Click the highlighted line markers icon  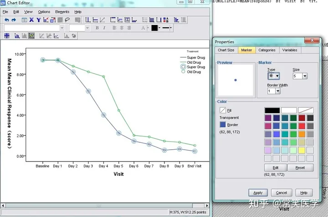[31, 36]
